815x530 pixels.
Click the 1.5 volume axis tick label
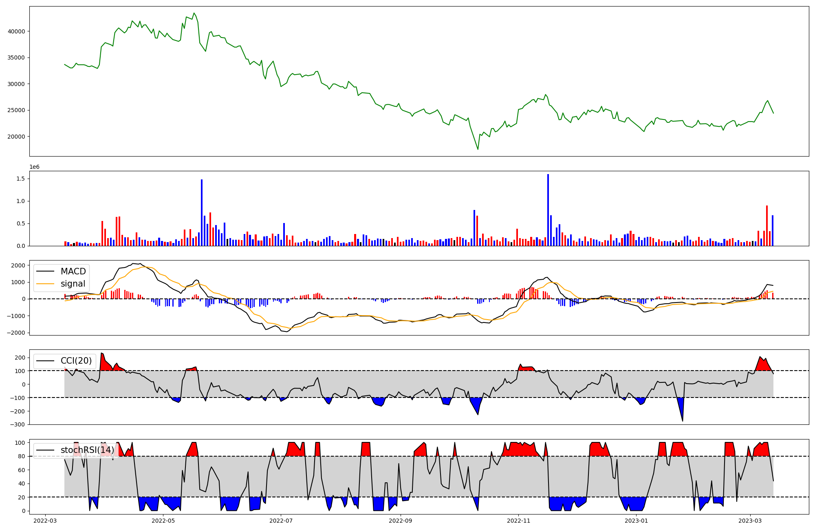click(x=20, y=179)
